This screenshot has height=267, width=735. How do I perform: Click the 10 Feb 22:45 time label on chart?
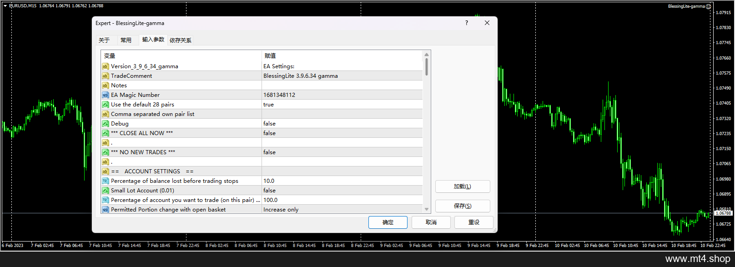(713, 246)
